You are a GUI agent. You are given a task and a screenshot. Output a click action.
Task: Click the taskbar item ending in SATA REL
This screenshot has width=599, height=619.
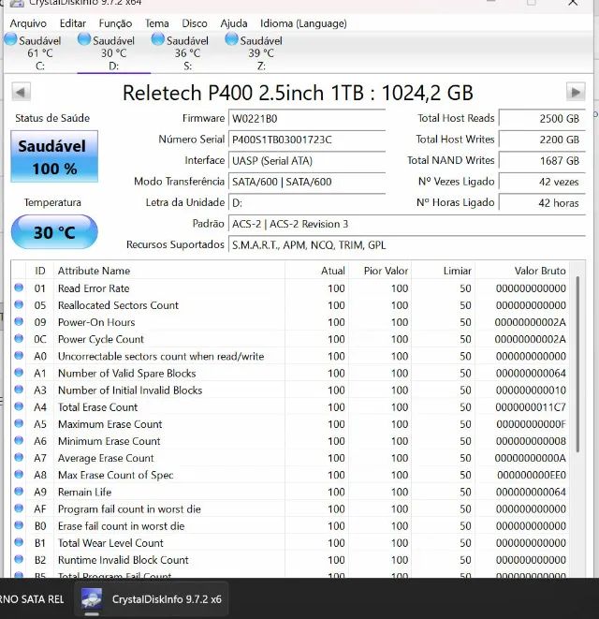(x=32, y=599)
